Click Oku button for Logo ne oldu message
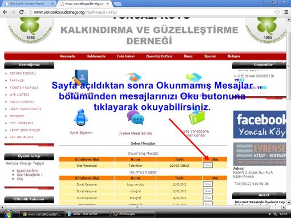Screen dimensions: 291x218 coord(208,184)
